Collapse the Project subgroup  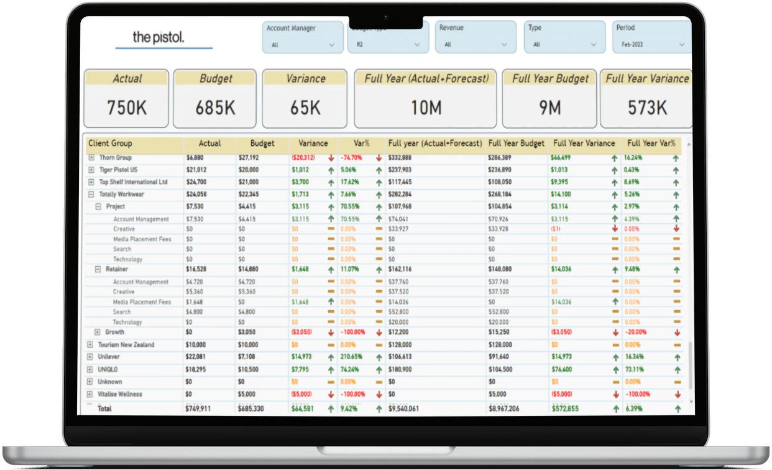tap(98, 206)
